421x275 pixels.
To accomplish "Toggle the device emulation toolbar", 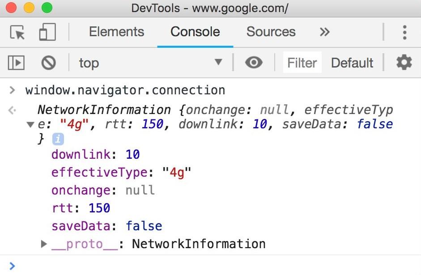I will pos(47,32).
